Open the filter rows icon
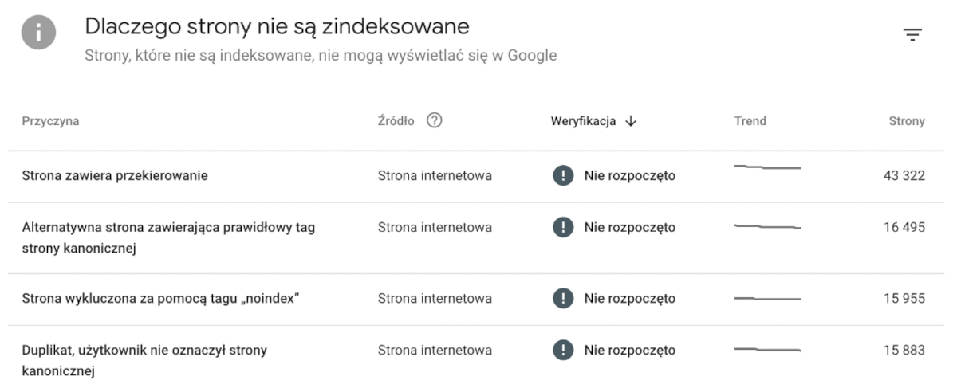This screenshot has width=957, height=392. (x=912, y=35)
